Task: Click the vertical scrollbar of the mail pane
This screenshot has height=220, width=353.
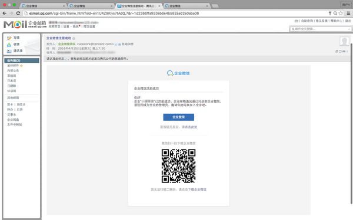Action: pyautogui.click(x=351, y=123)
